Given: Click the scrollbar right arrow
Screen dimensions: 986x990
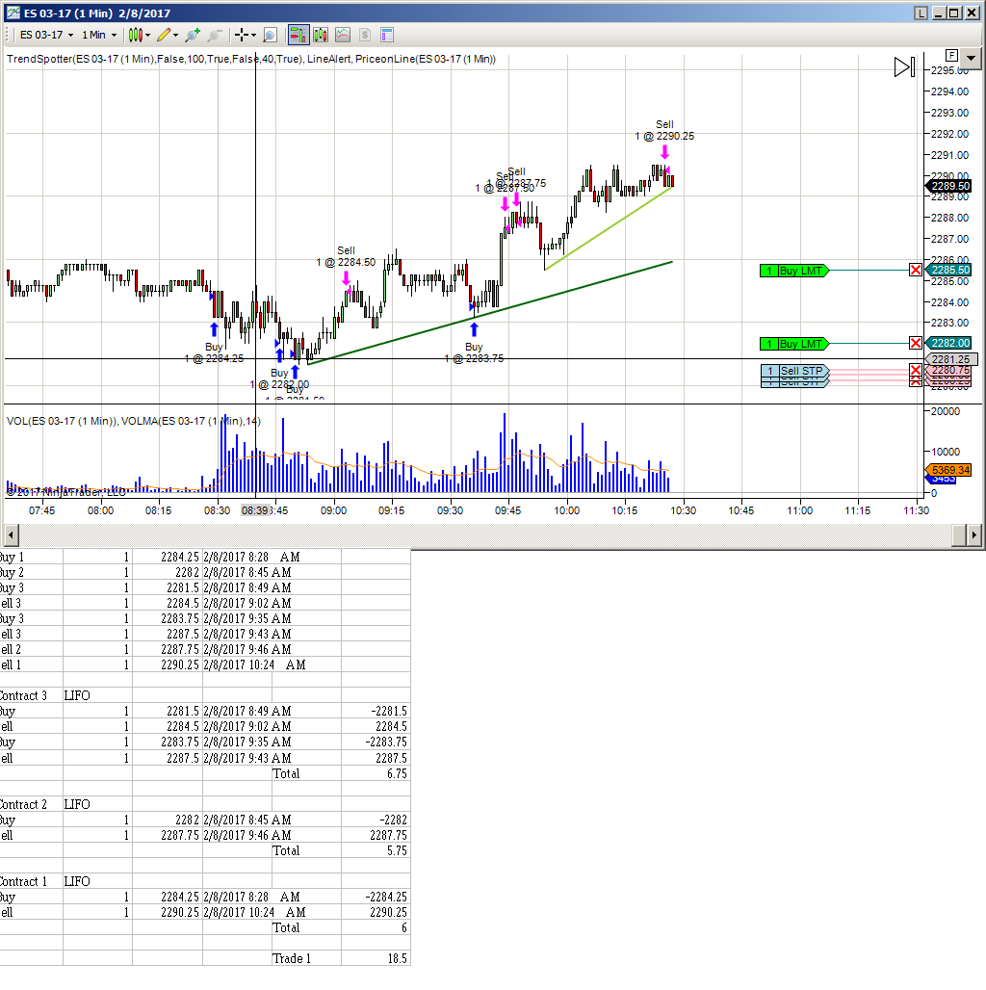Looking at the screenshot, I should click(x=974, y=535).
